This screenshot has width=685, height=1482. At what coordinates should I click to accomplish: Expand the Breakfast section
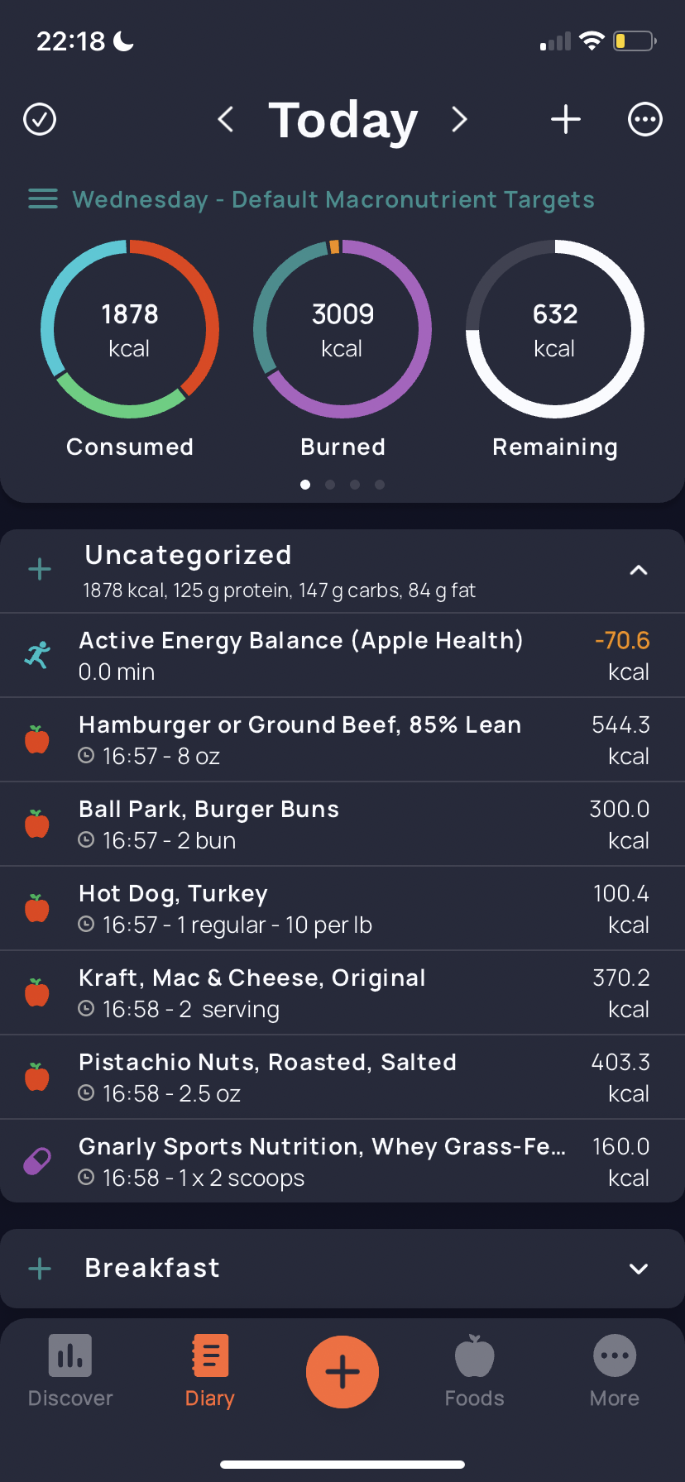pos(639,1269)
